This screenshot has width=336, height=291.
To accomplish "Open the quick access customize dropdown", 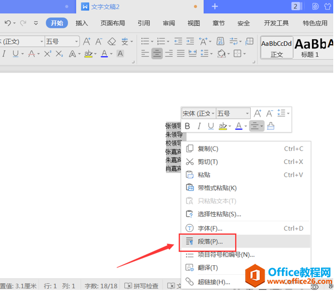I will click(36, 23).
